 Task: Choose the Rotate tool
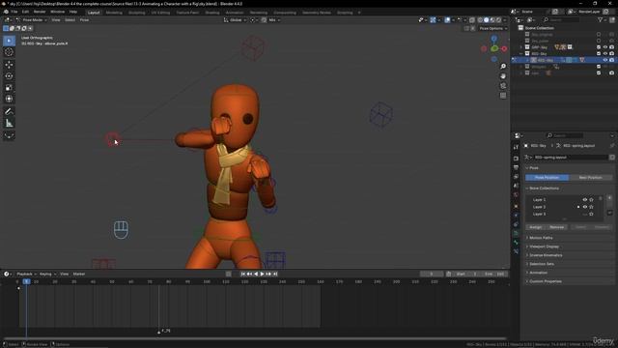(9, 75)
